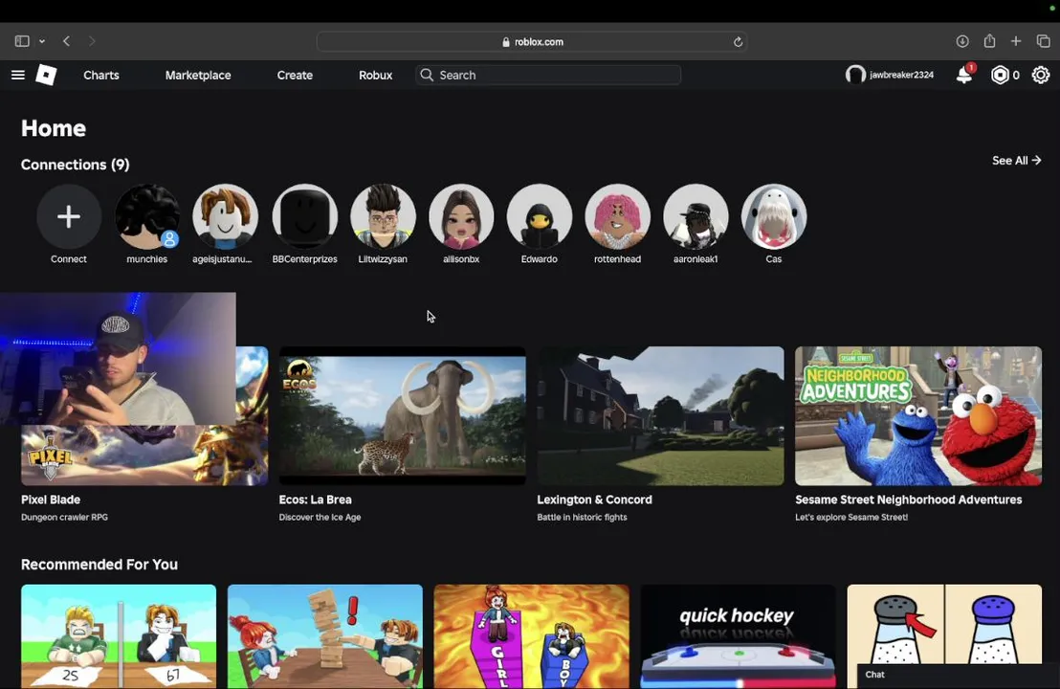Click the Lexington & Concord title
This screenshot has width=1060, height=689.
[594, 500]
